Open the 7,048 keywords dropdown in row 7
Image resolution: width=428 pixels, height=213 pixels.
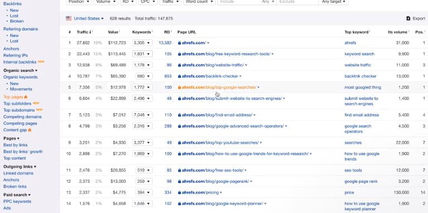click(142, 115)
